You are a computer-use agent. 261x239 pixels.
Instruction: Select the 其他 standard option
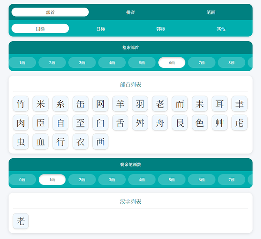coord(221,29)
